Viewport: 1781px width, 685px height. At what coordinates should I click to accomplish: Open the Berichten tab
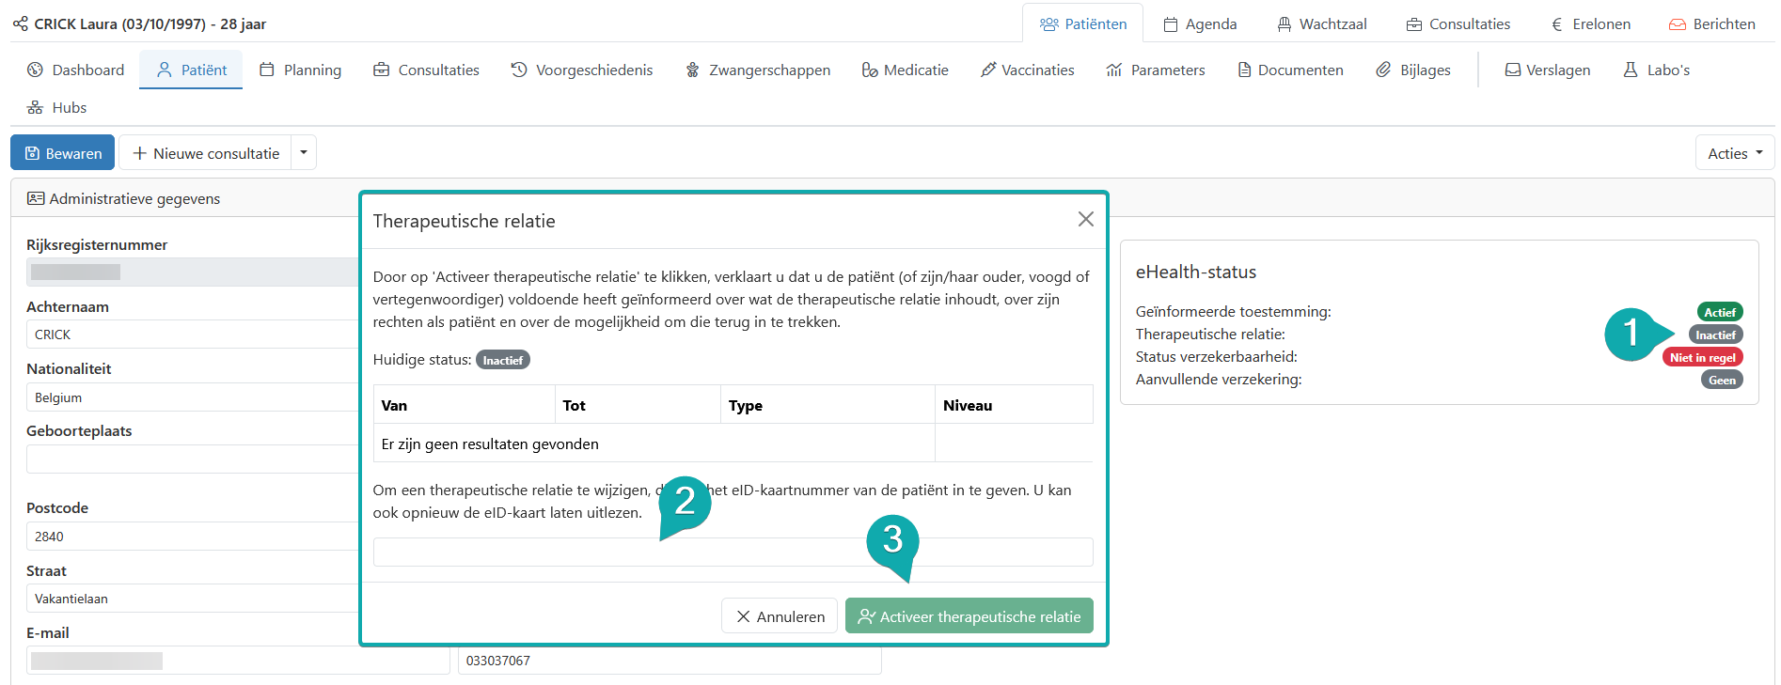[x=1711, y=24]
